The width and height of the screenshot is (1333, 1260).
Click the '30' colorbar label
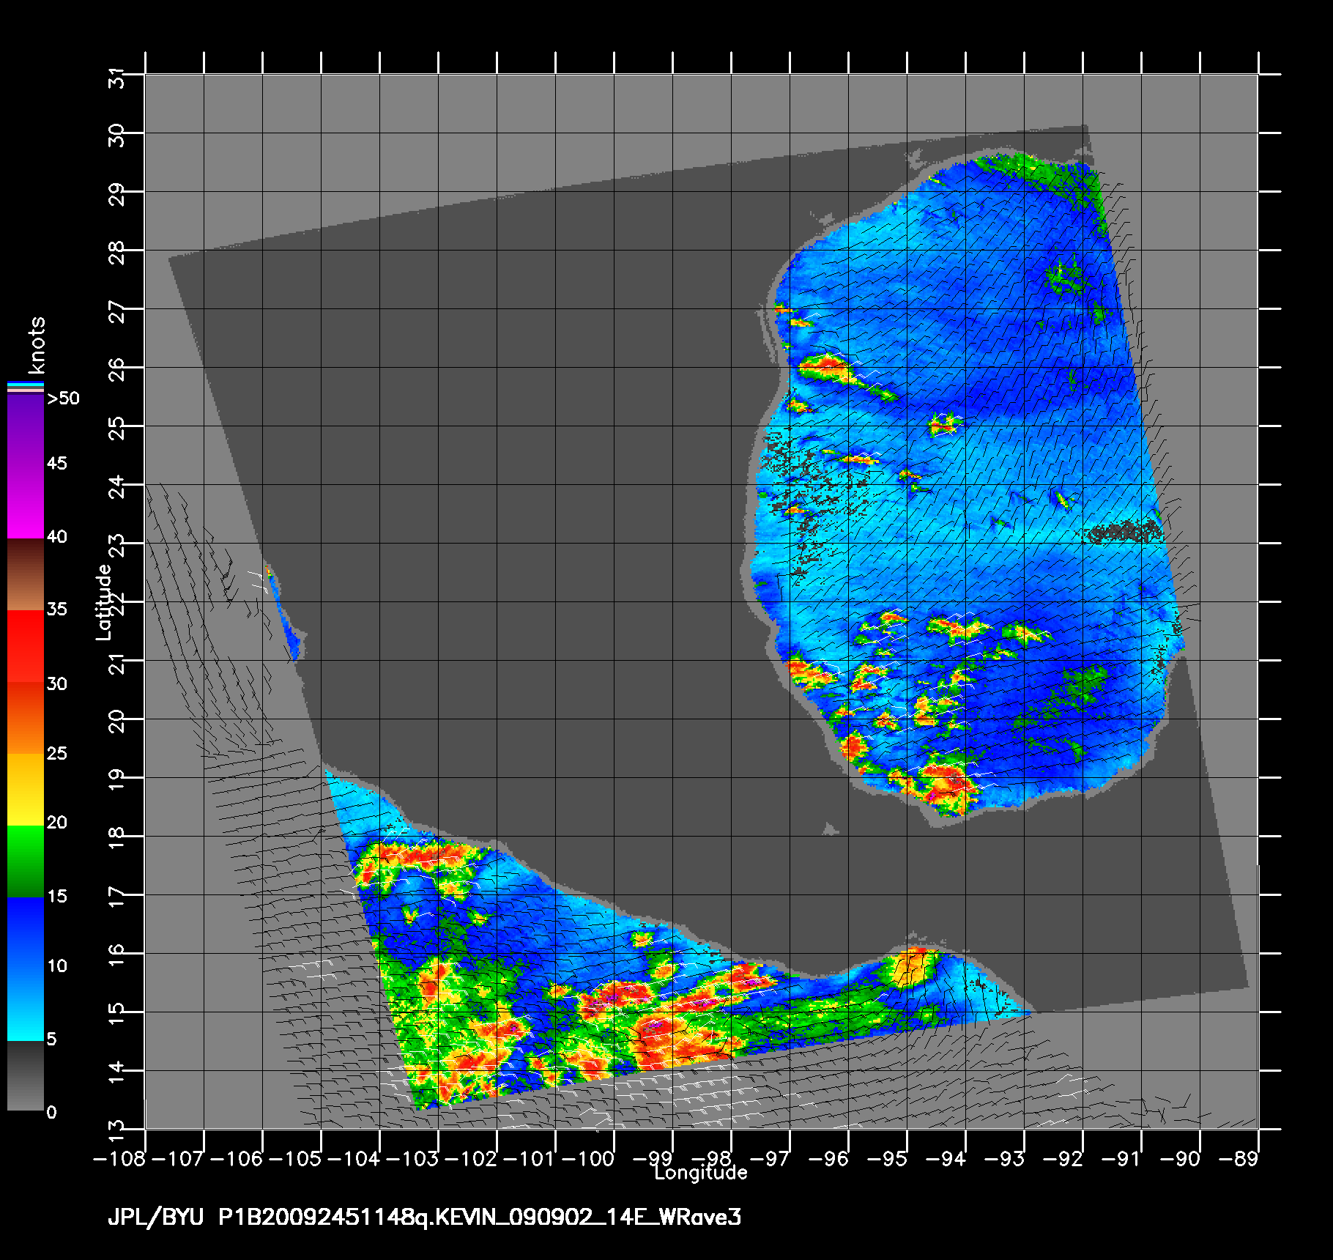tap(57, 684)
